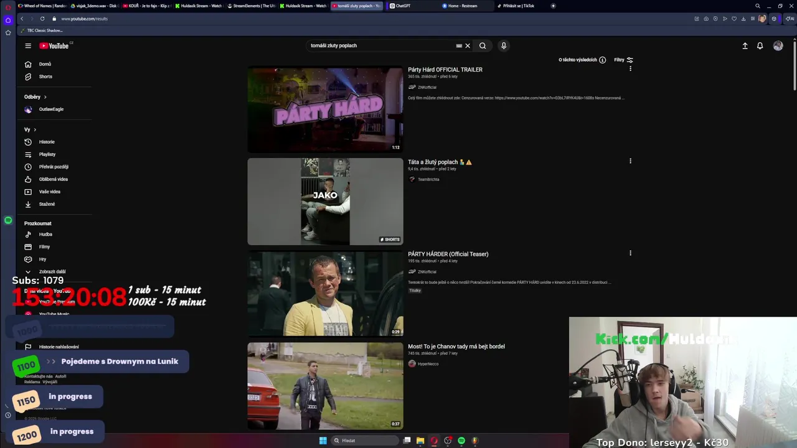Open Spotify from the taskbar
Viewport: 797px width, 448px height.
click(x=461, y=441)
